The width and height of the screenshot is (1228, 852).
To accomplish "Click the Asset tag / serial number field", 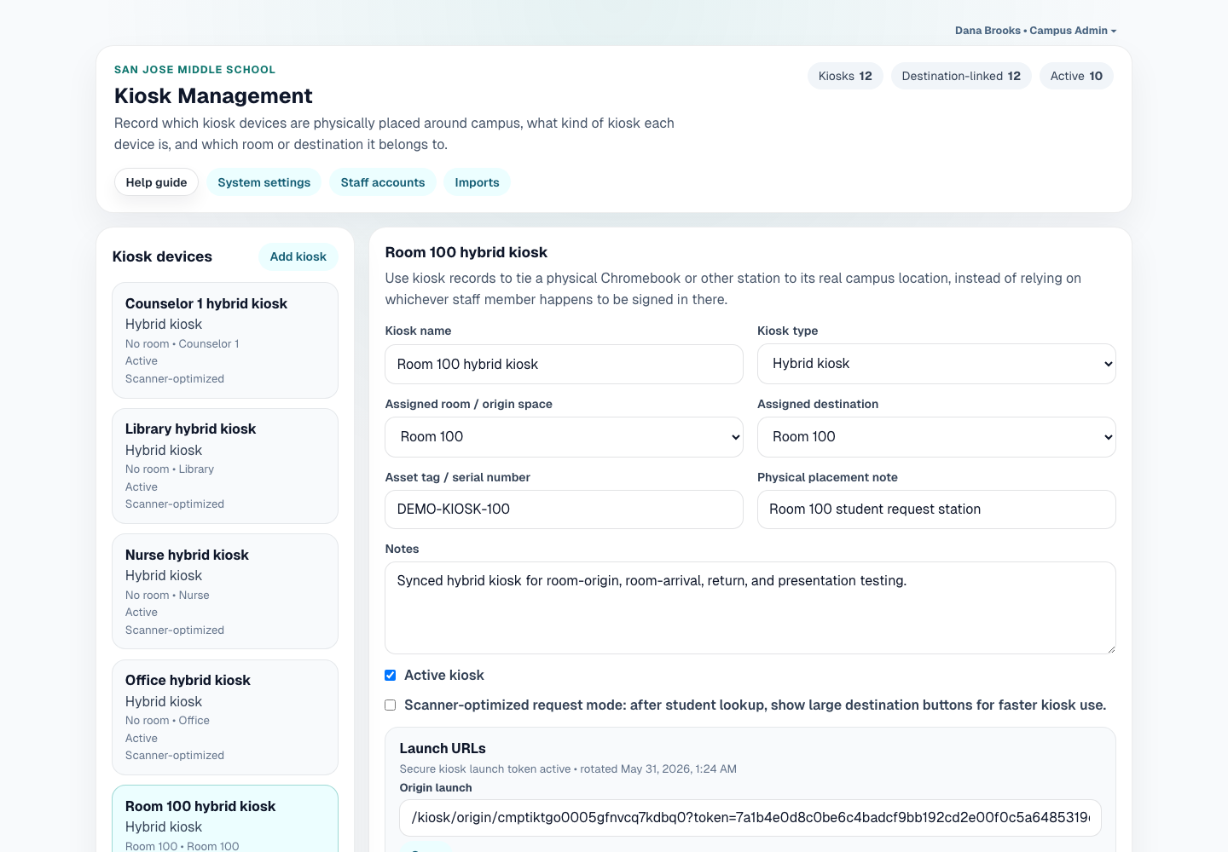I will [x=564, y=509].
